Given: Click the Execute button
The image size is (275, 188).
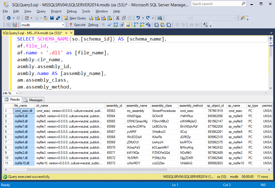Looking at the screenshot, I should pos(78,25).
